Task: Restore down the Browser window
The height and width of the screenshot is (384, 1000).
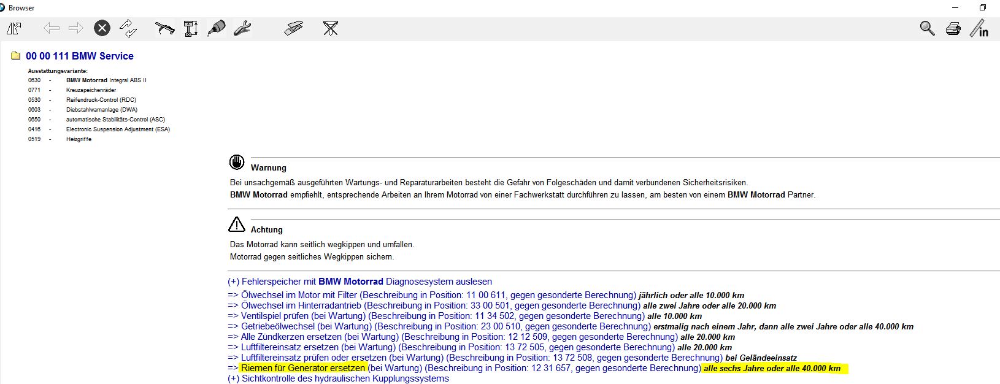Action: (x=982, y=7)
